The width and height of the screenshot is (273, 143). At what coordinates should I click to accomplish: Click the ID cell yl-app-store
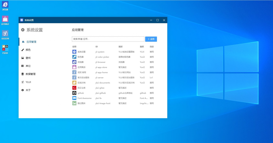pyautogui.click(x=101, y=67)
